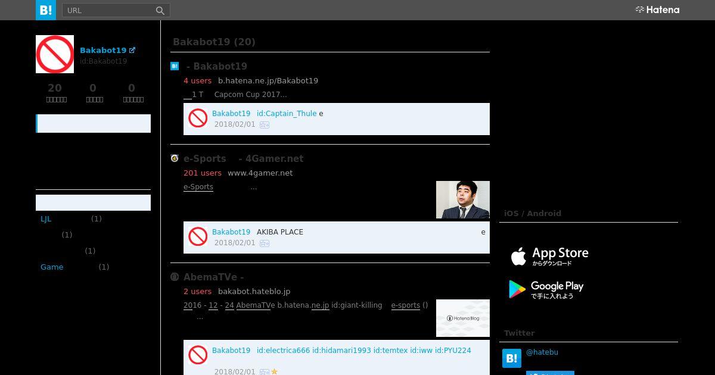Click the avatar icon in AKIBA PLACE comment

(198, 236)
